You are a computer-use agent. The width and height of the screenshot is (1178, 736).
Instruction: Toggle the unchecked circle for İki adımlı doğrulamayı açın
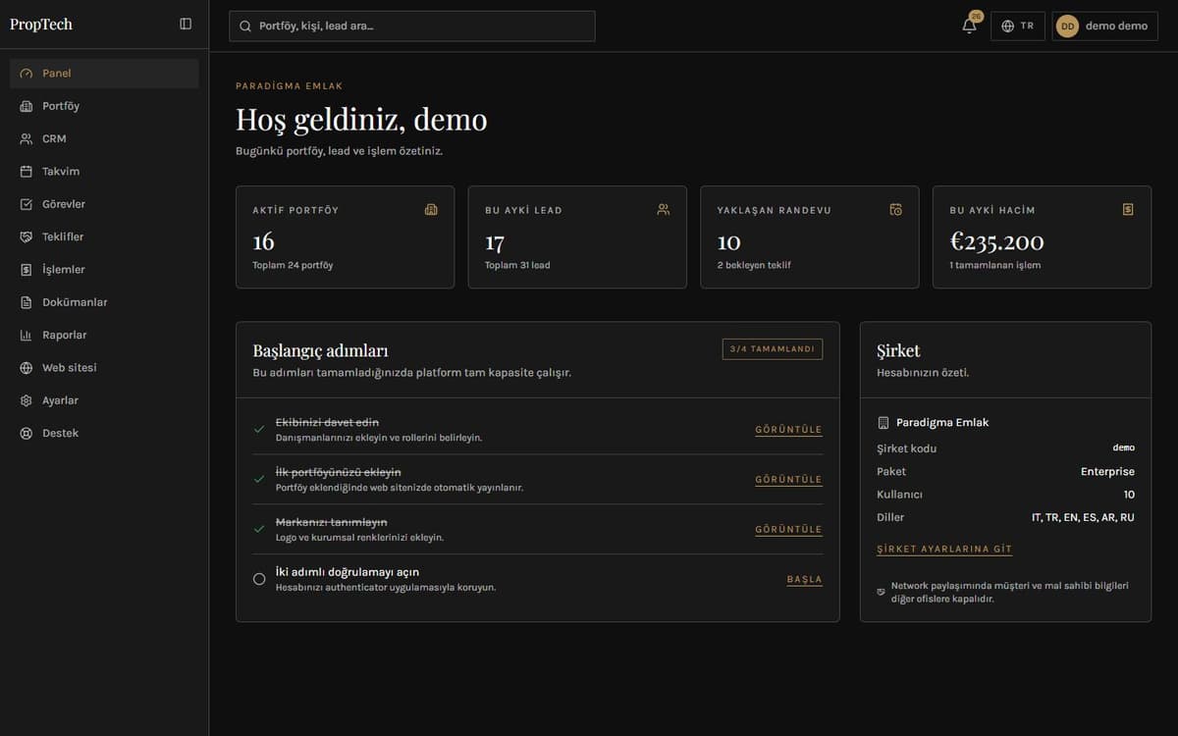[x=259, y=579]
